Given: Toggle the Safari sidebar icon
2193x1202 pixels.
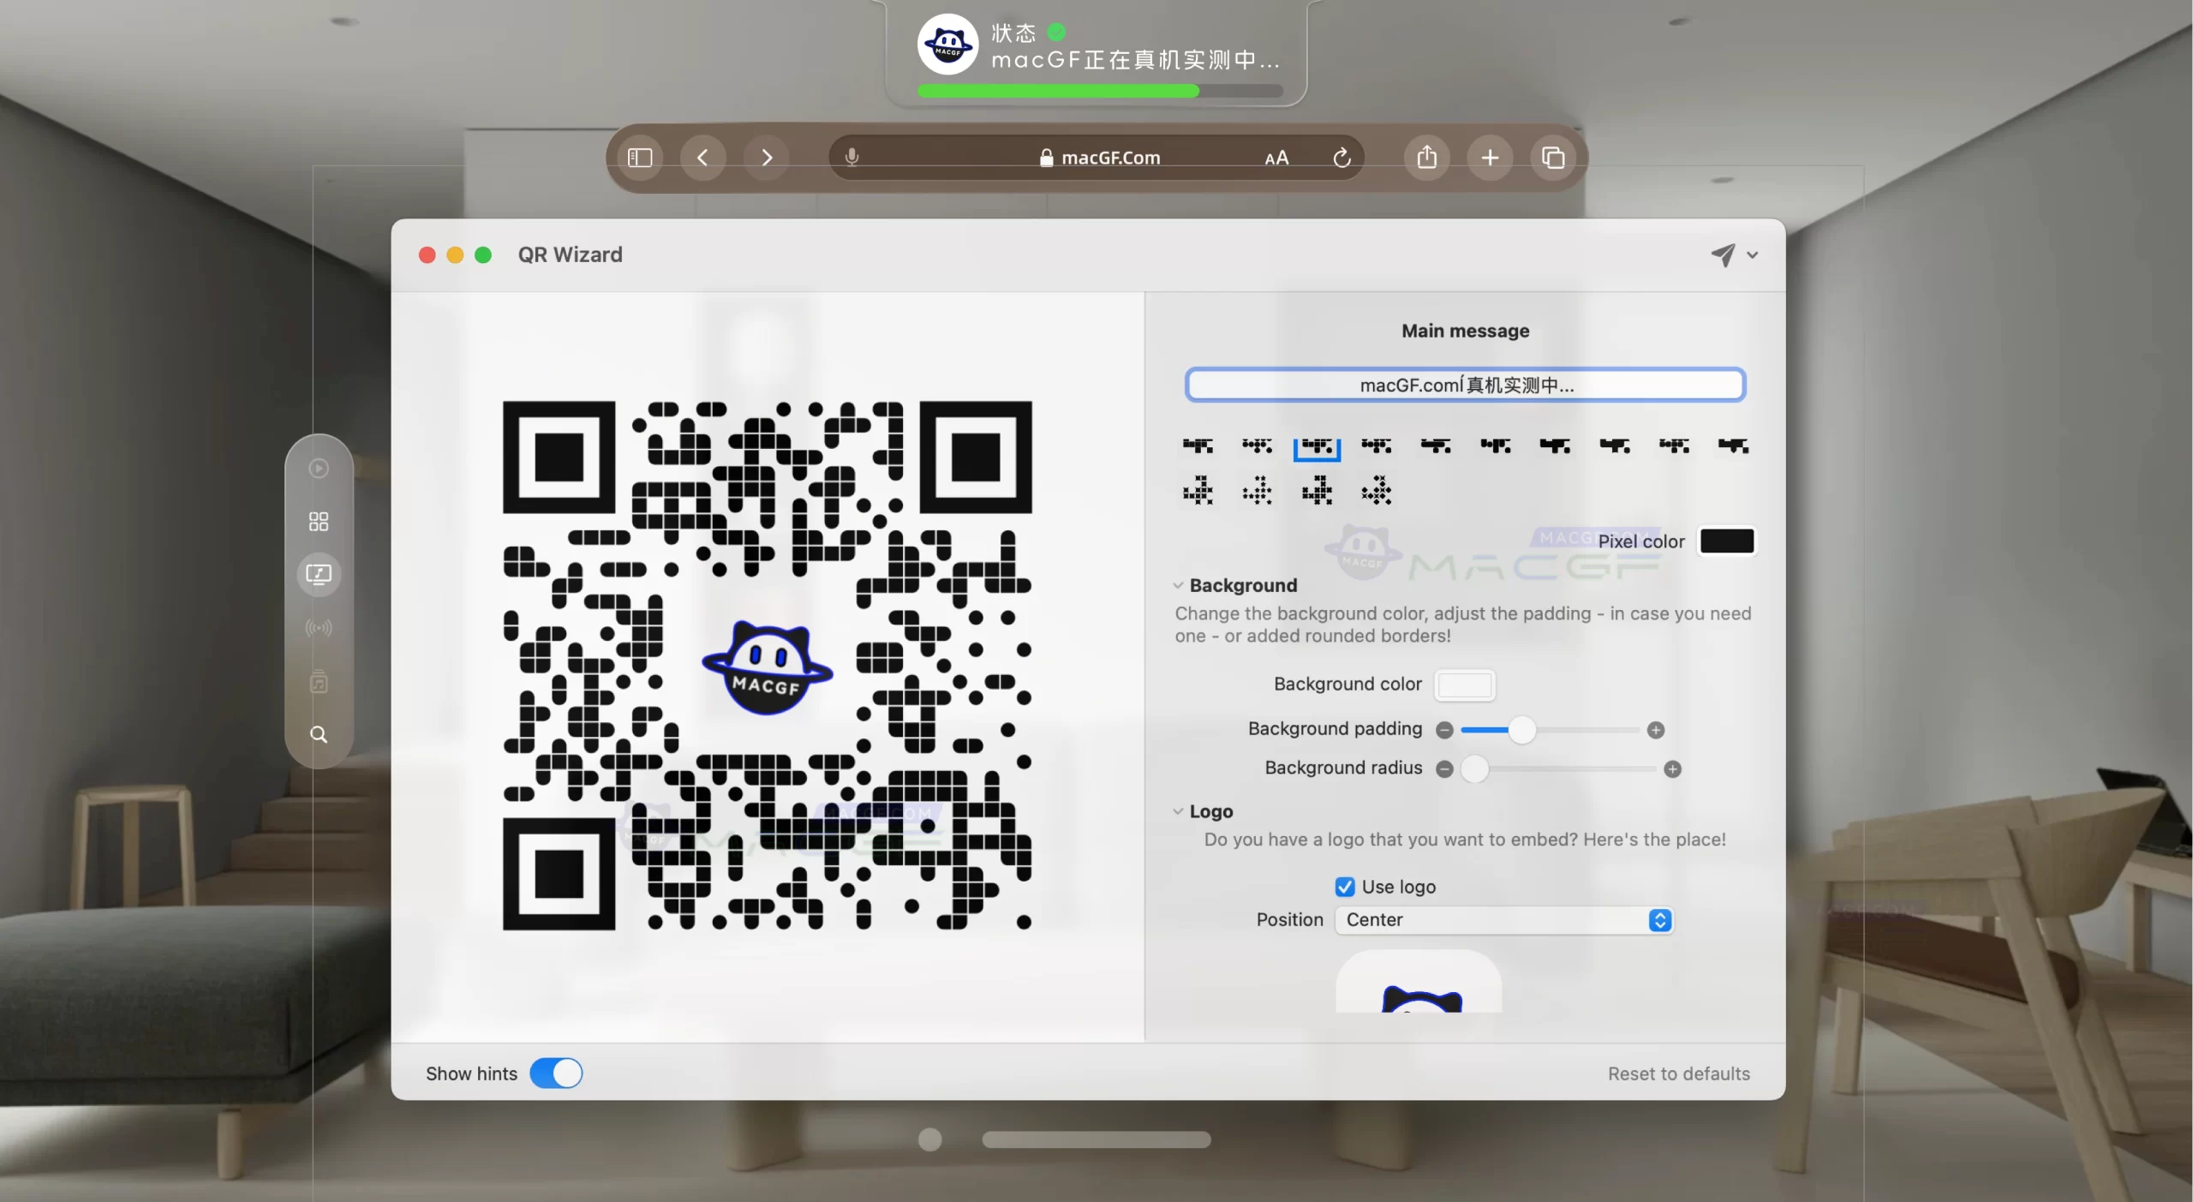Looking at the screenshot, I should point(639,157).
